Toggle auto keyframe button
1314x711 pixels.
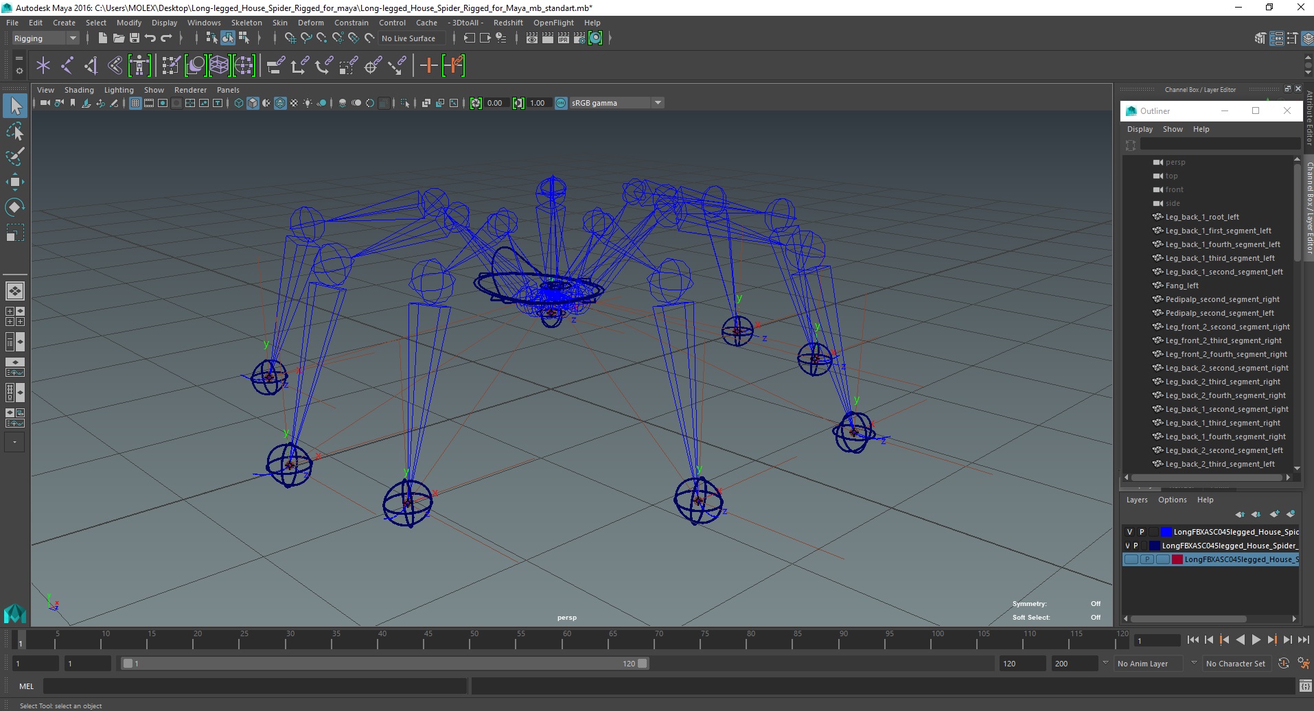click(x=1284, y=664)
